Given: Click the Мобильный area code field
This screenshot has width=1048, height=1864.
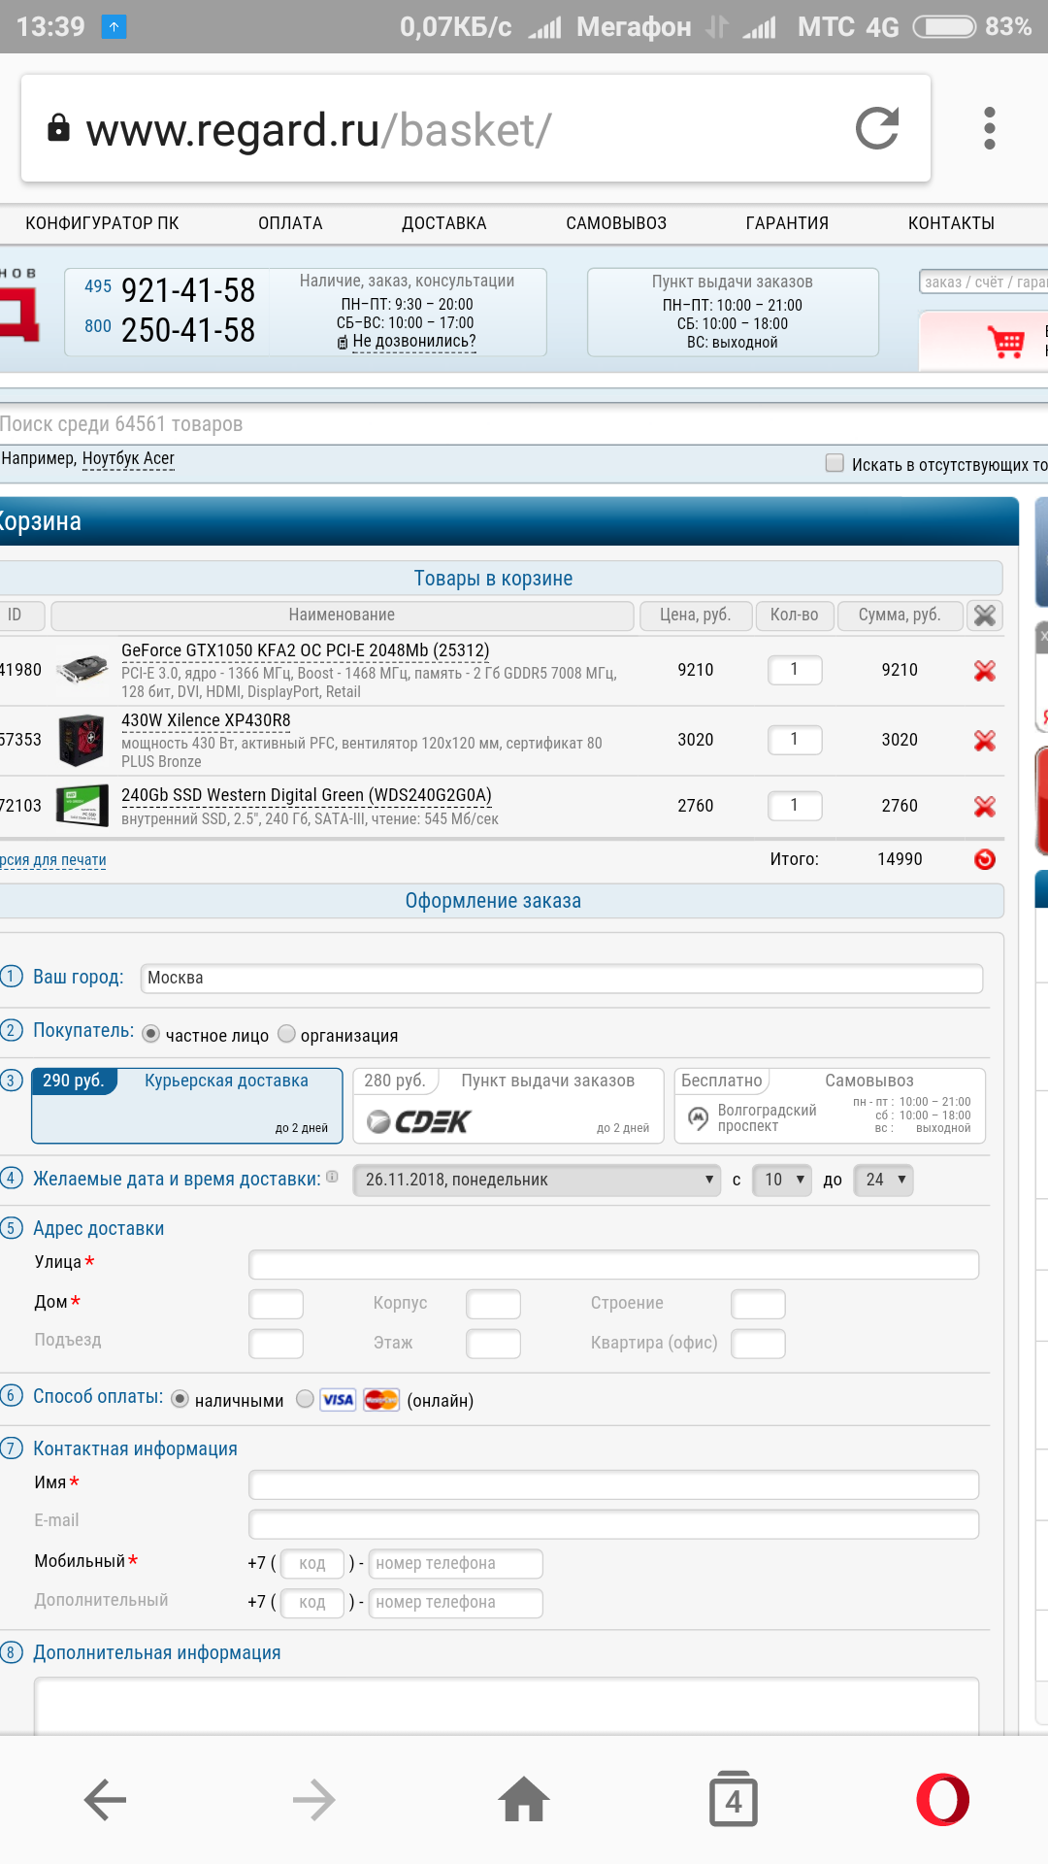Looking at the screenshot, I should click(312, 1564).
